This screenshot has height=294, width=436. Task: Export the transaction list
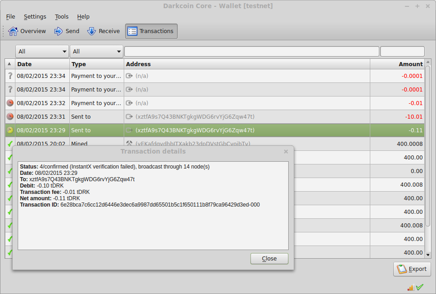point(412,269)
